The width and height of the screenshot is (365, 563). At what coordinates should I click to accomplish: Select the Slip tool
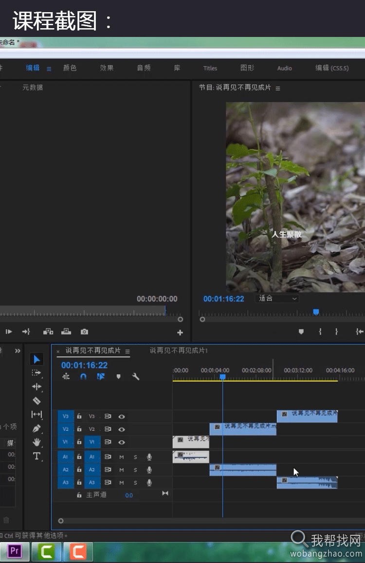pos(36,414)
